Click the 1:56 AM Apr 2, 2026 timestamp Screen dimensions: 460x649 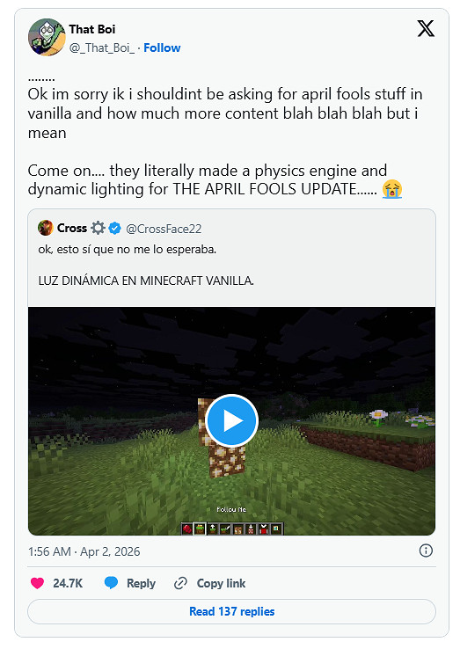coord(84,551)
